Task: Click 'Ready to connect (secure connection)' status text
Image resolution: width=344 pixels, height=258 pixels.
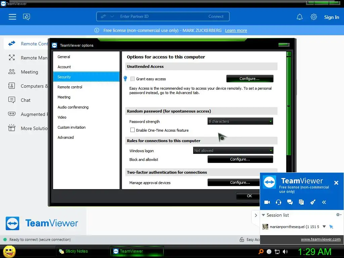Action: point(40,240)
